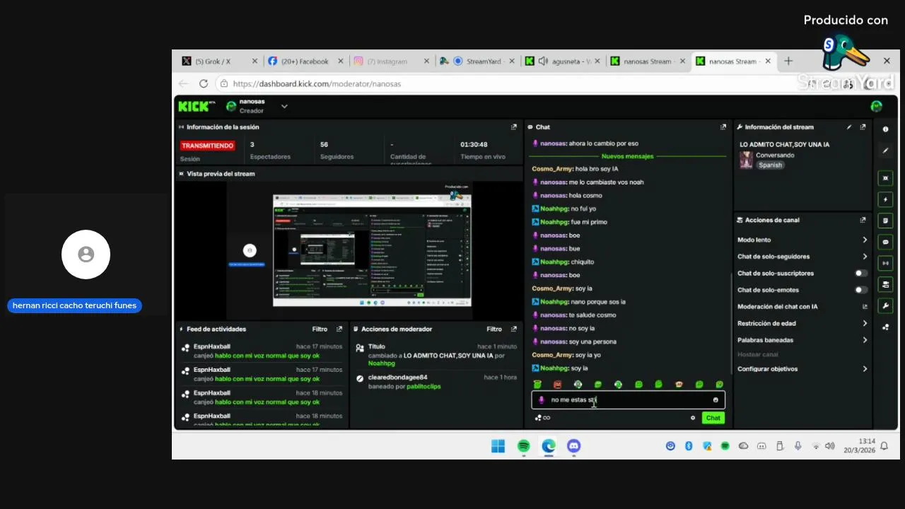905x509 pixels.
Task: Click the chat message input field
Action: pyautogui.click(x=628, y=400)
